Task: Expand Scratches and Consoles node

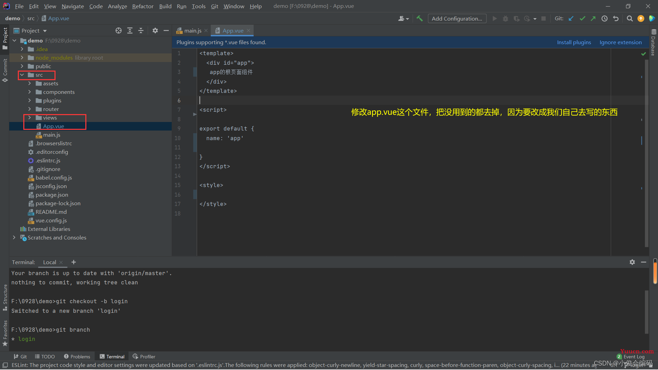Action: tap(14, 237)
